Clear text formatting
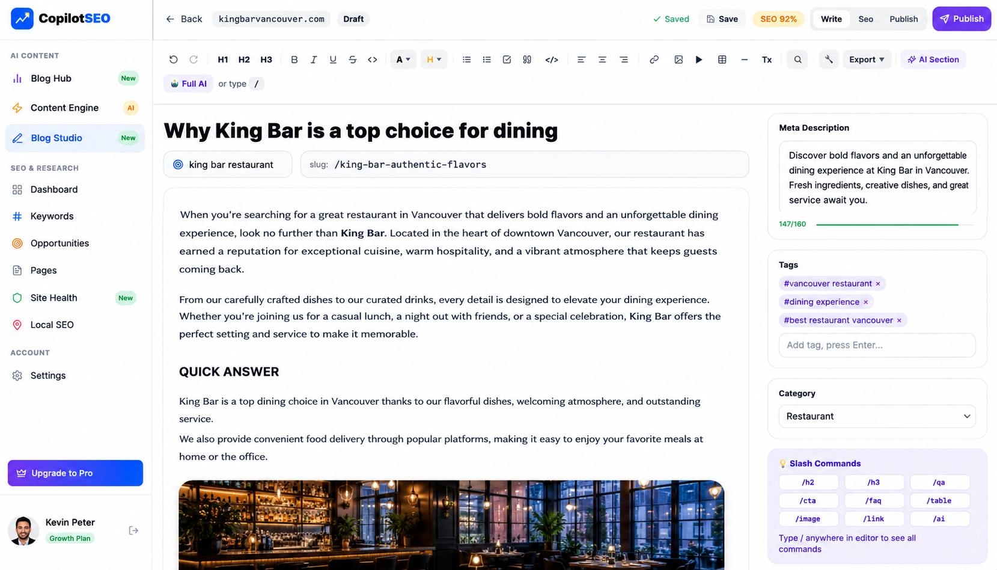The width and height of the screenshot is (997, 570). click(x=767, y=60)
